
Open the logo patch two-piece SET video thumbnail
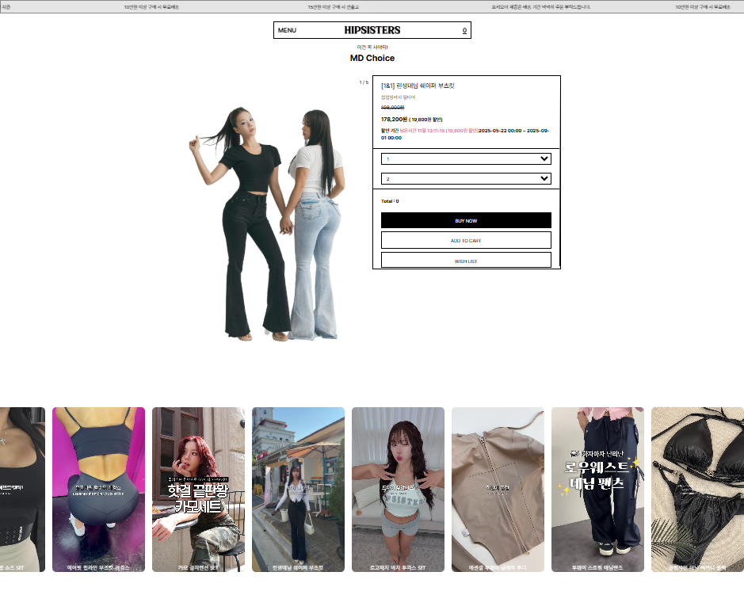(398, 489)
